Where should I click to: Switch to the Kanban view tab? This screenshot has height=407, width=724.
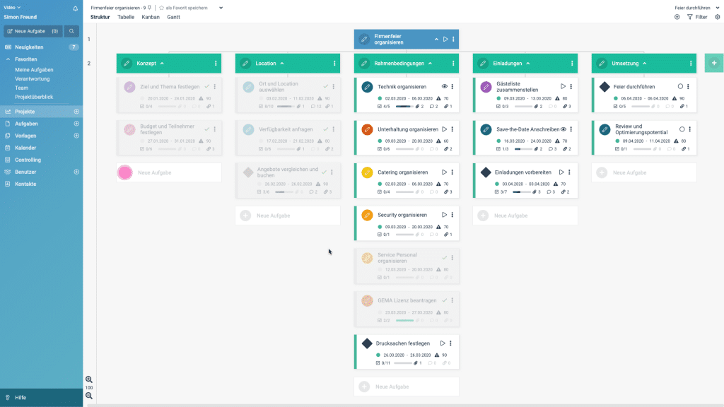(151, 17)
